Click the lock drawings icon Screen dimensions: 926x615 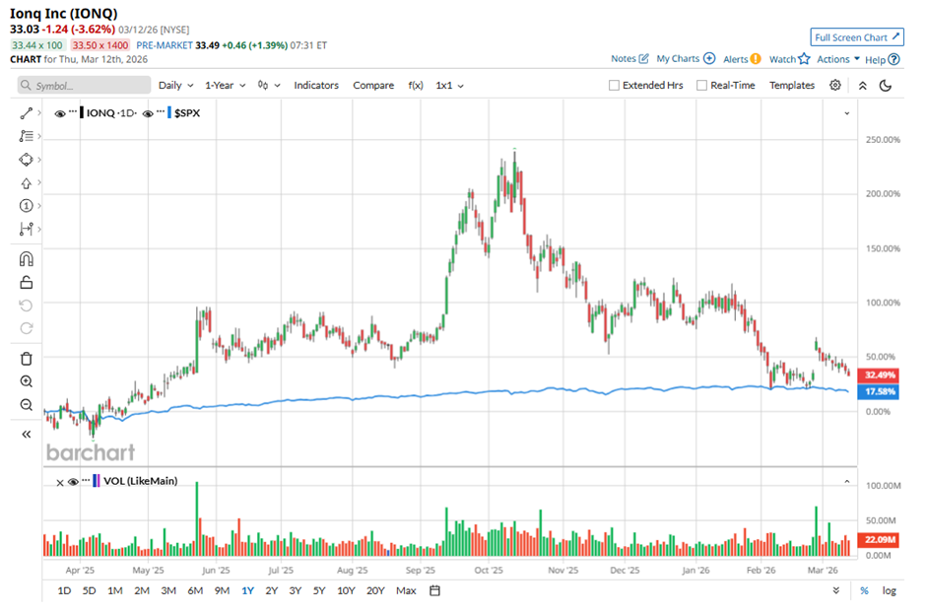[x=27, y=283]
